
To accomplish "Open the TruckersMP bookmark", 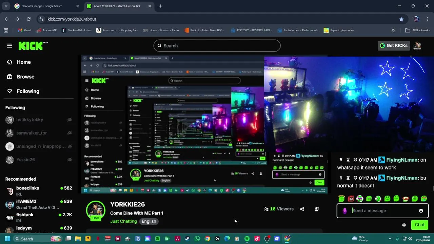I will 46,30.
